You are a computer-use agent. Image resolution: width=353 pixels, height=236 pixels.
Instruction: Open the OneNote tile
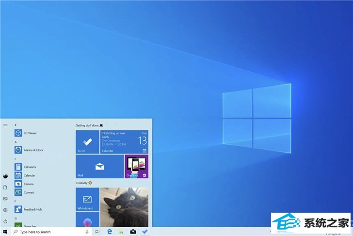tap(136, 167)
